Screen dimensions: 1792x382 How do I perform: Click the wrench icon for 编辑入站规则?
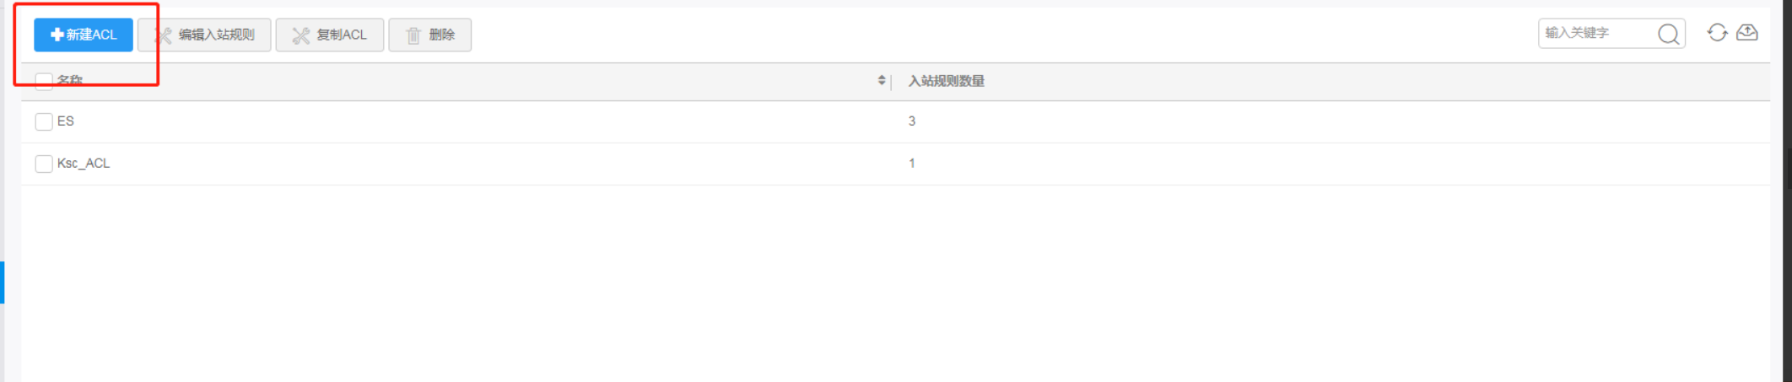[163, 35]
